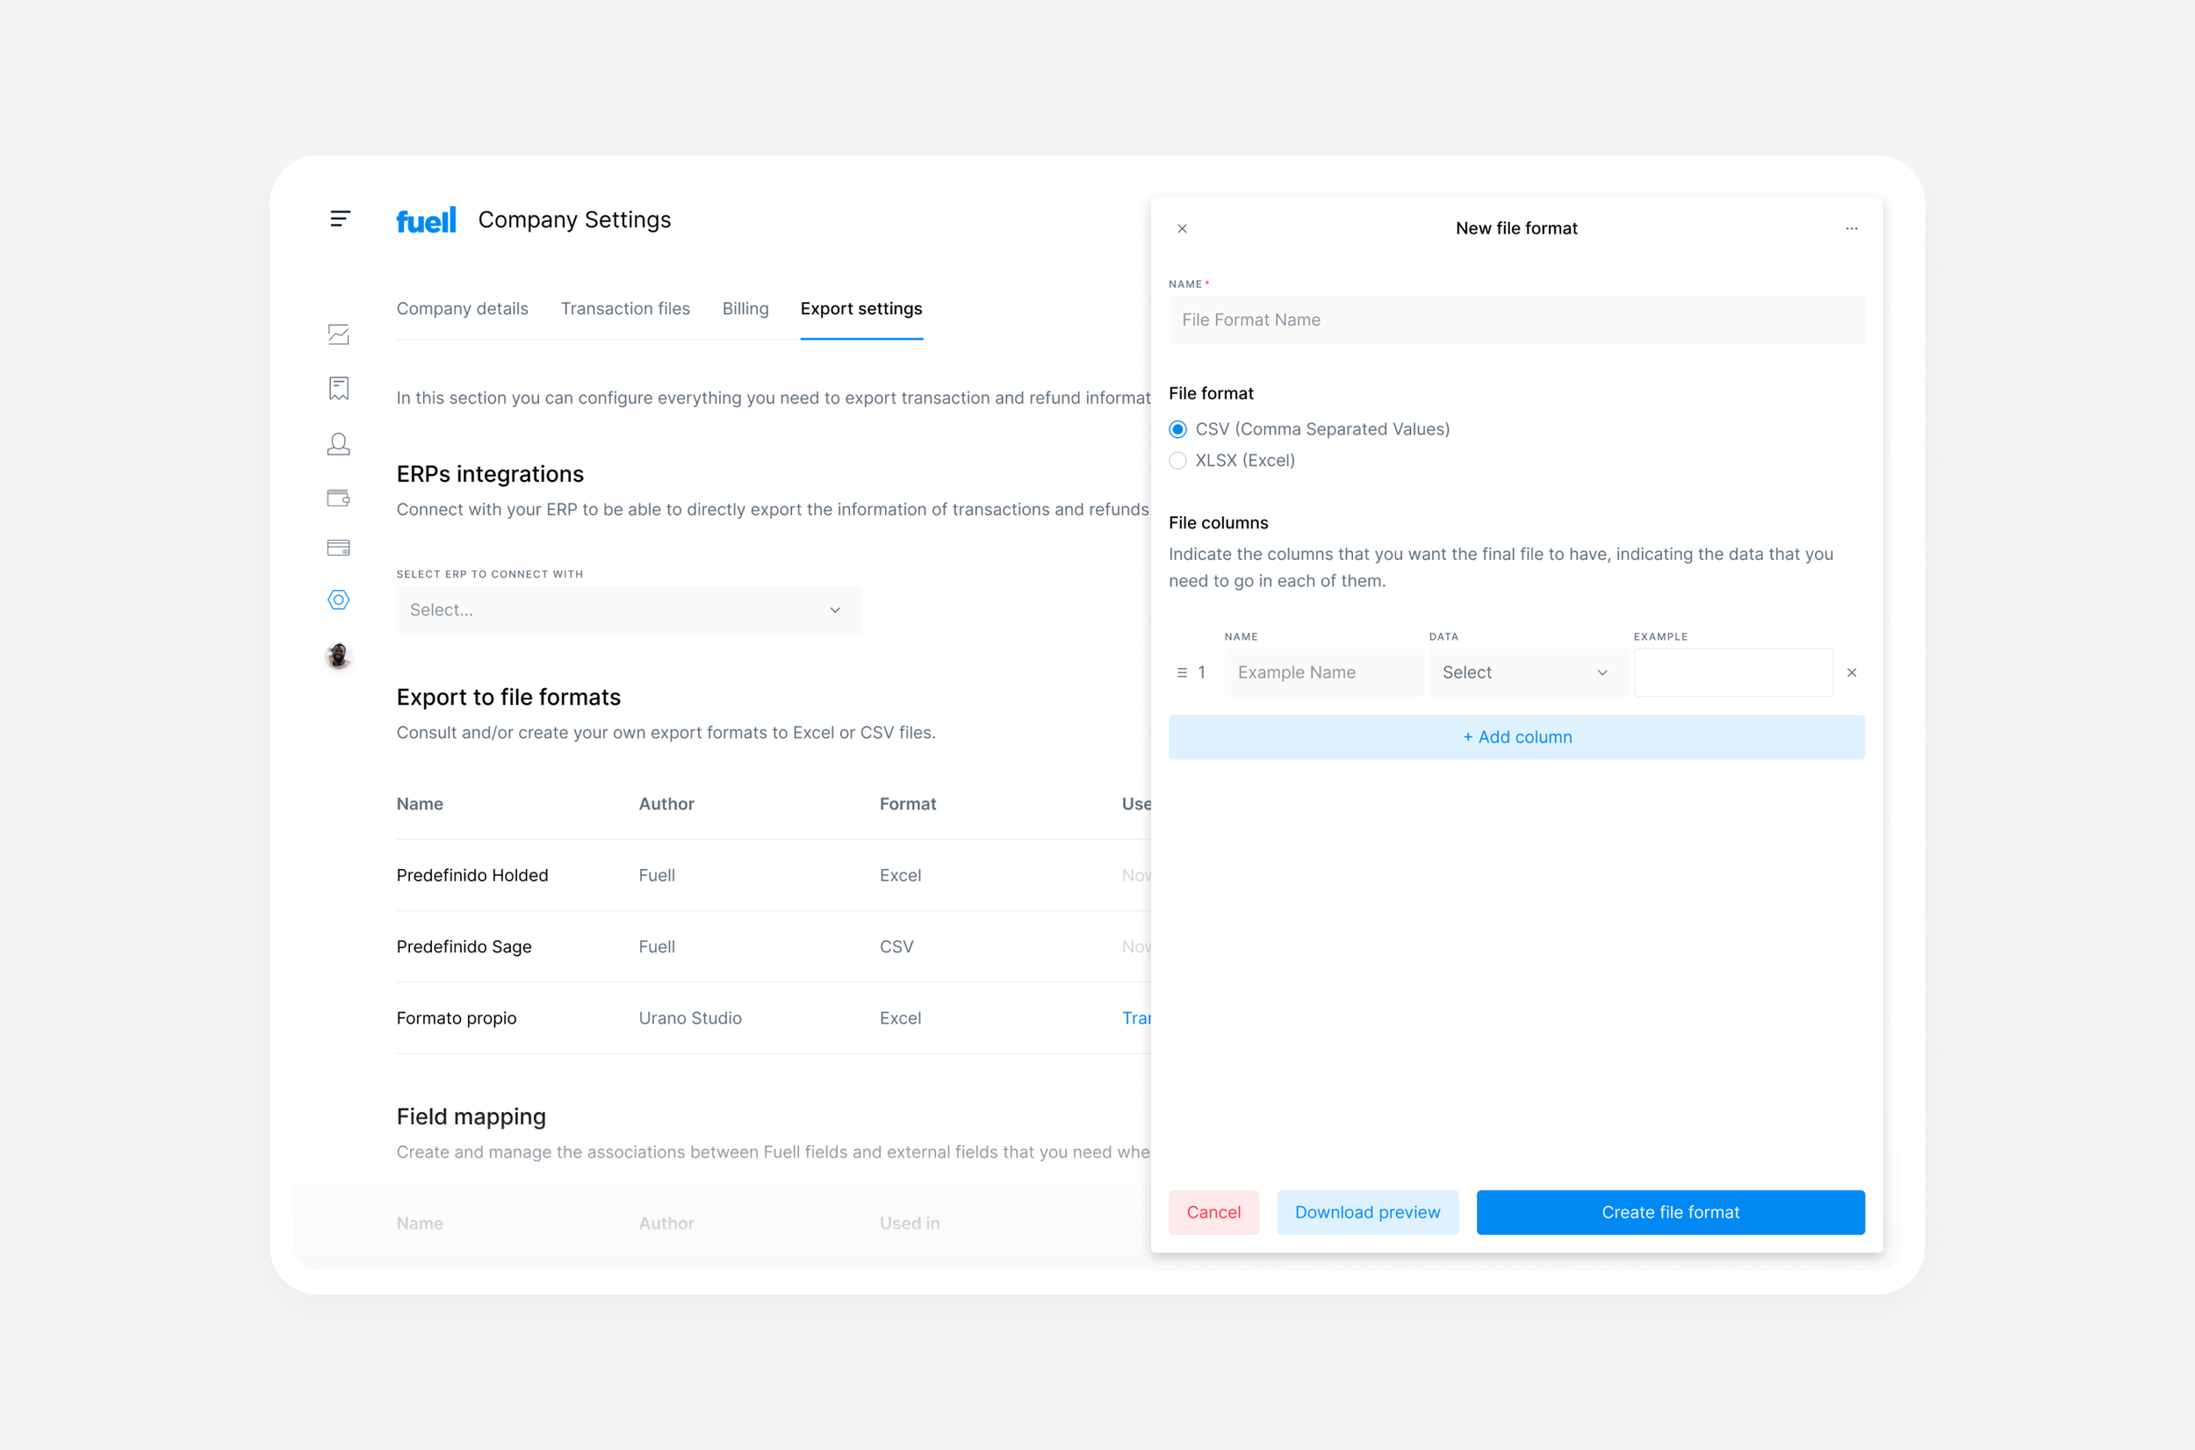Viewport: 2195px width, 1450px height.
Task: Click the Download preview button
Action: point(1366,1212)
